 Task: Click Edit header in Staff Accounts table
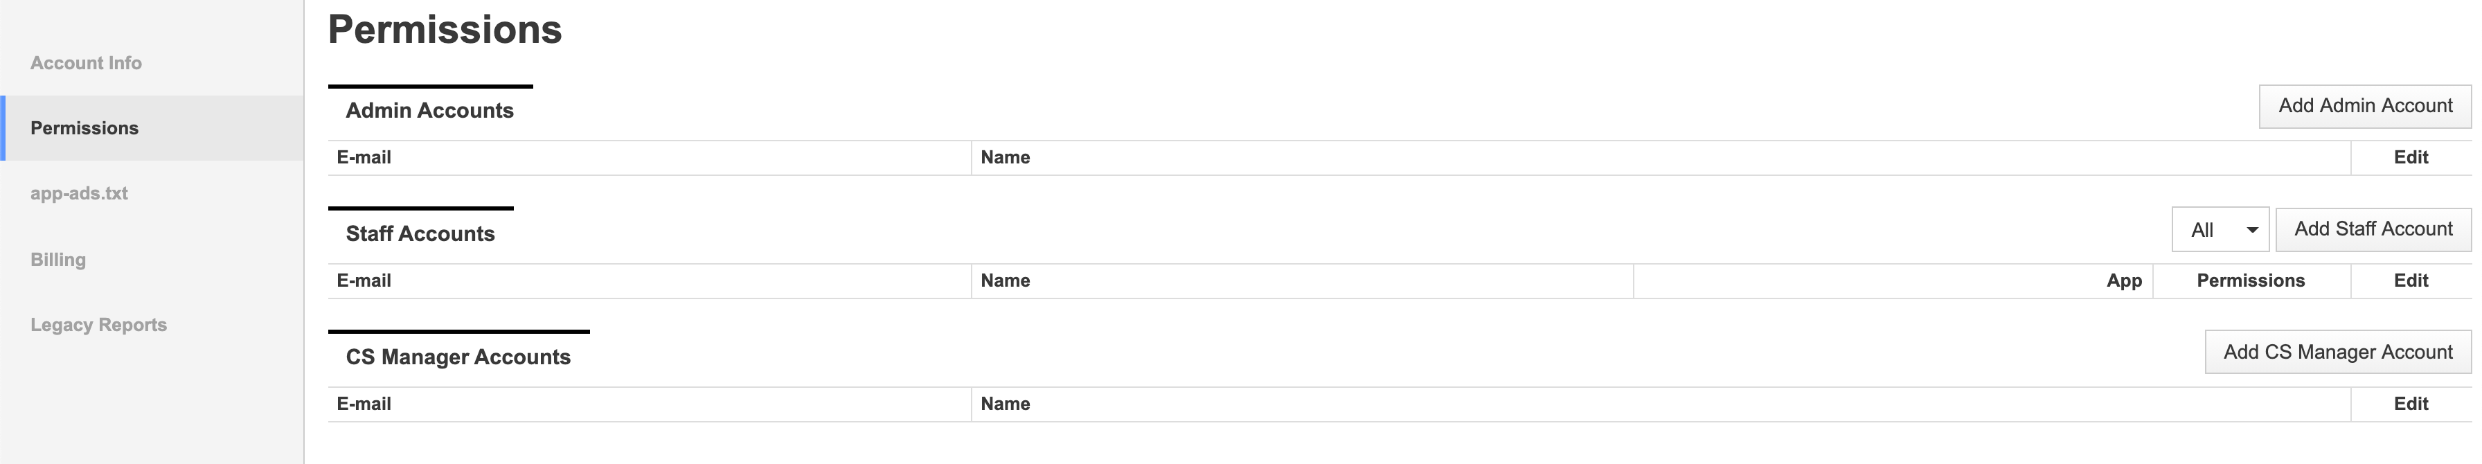pos(2411,281)
